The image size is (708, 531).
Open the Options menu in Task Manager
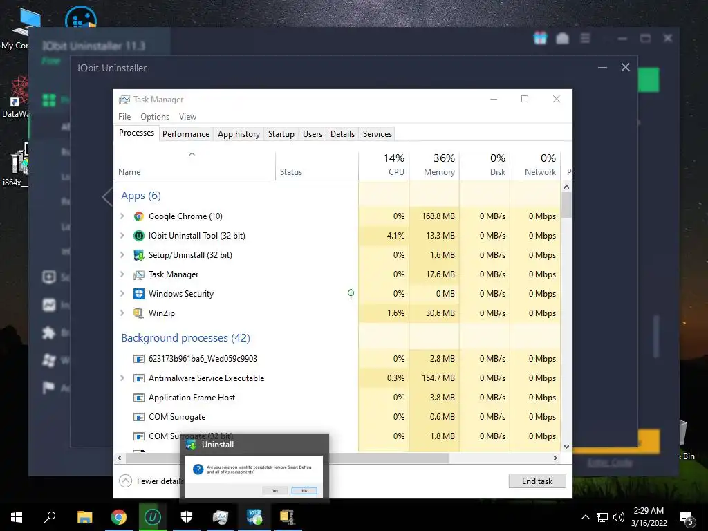[155, 117]
